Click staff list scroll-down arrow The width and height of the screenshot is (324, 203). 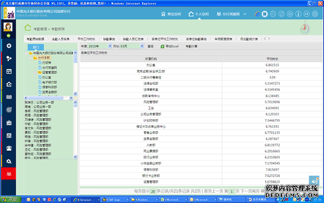(75, 157)
